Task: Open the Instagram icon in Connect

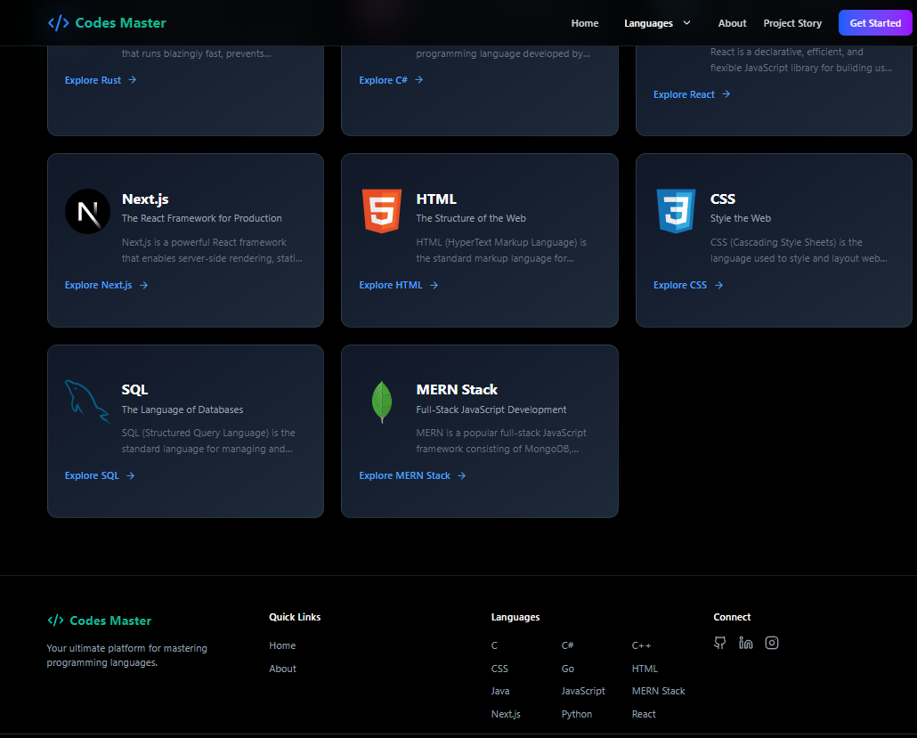Action: tap(772, 643)
